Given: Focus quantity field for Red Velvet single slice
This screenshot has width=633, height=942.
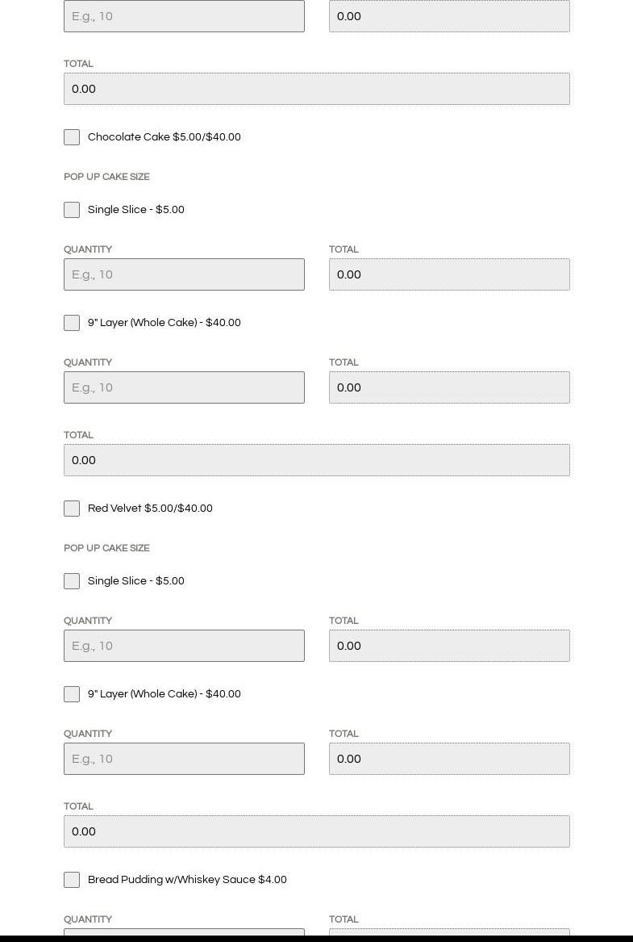Looking at the screenshot, I should [184, 646].
